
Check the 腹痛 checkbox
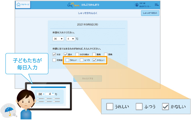click(x=94, y=54)
